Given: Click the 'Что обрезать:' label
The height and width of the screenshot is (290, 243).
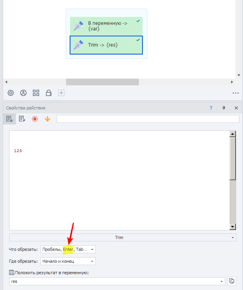Looking at the screenshot, I should 23,249.
